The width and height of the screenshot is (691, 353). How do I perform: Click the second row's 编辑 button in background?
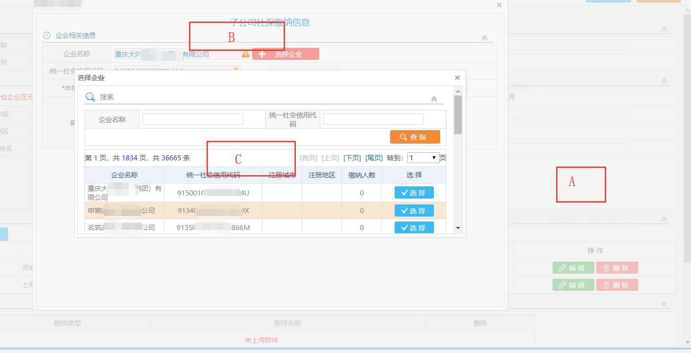(x=573, y=285)
